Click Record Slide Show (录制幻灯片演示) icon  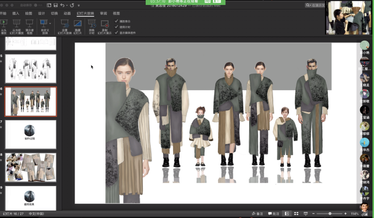(105, 23)
